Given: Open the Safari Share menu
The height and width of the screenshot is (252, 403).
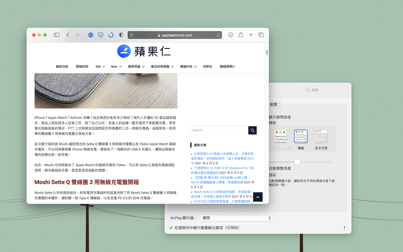Looking at the screenshot, I should tap(241, 35).
